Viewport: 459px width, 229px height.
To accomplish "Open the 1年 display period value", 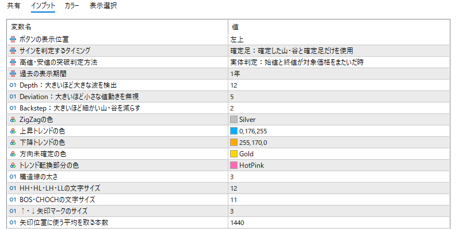I will [339, 74].
